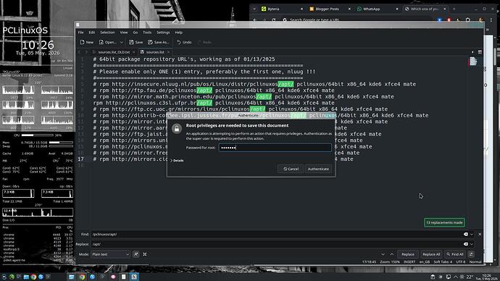Clear the Replace field with its clear icon
Image resolution: width=500 pixels, height=281 pixels.
click(465, 244)
